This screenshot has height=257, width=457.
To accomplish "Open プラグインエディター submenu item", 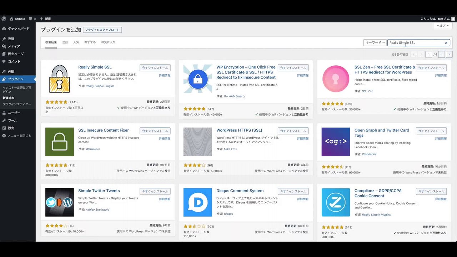I will pos(17,104).
